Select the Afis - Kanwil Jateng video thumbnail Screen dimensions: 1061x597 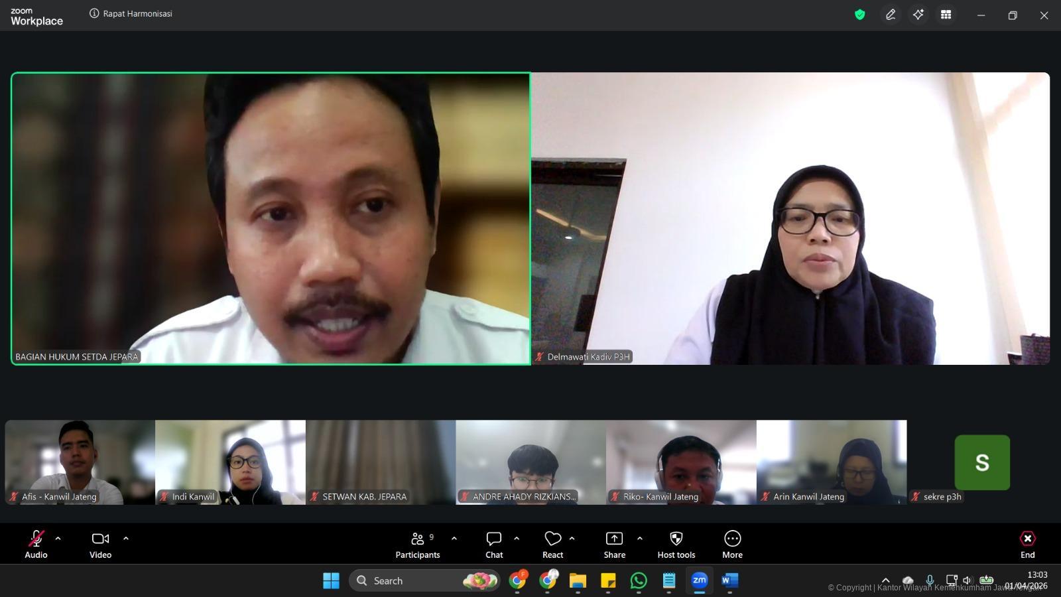coord(80,462)
